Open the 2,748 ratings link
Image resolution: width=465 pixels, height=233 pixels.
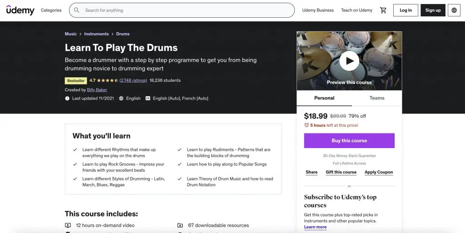click(x=133, y=80)
